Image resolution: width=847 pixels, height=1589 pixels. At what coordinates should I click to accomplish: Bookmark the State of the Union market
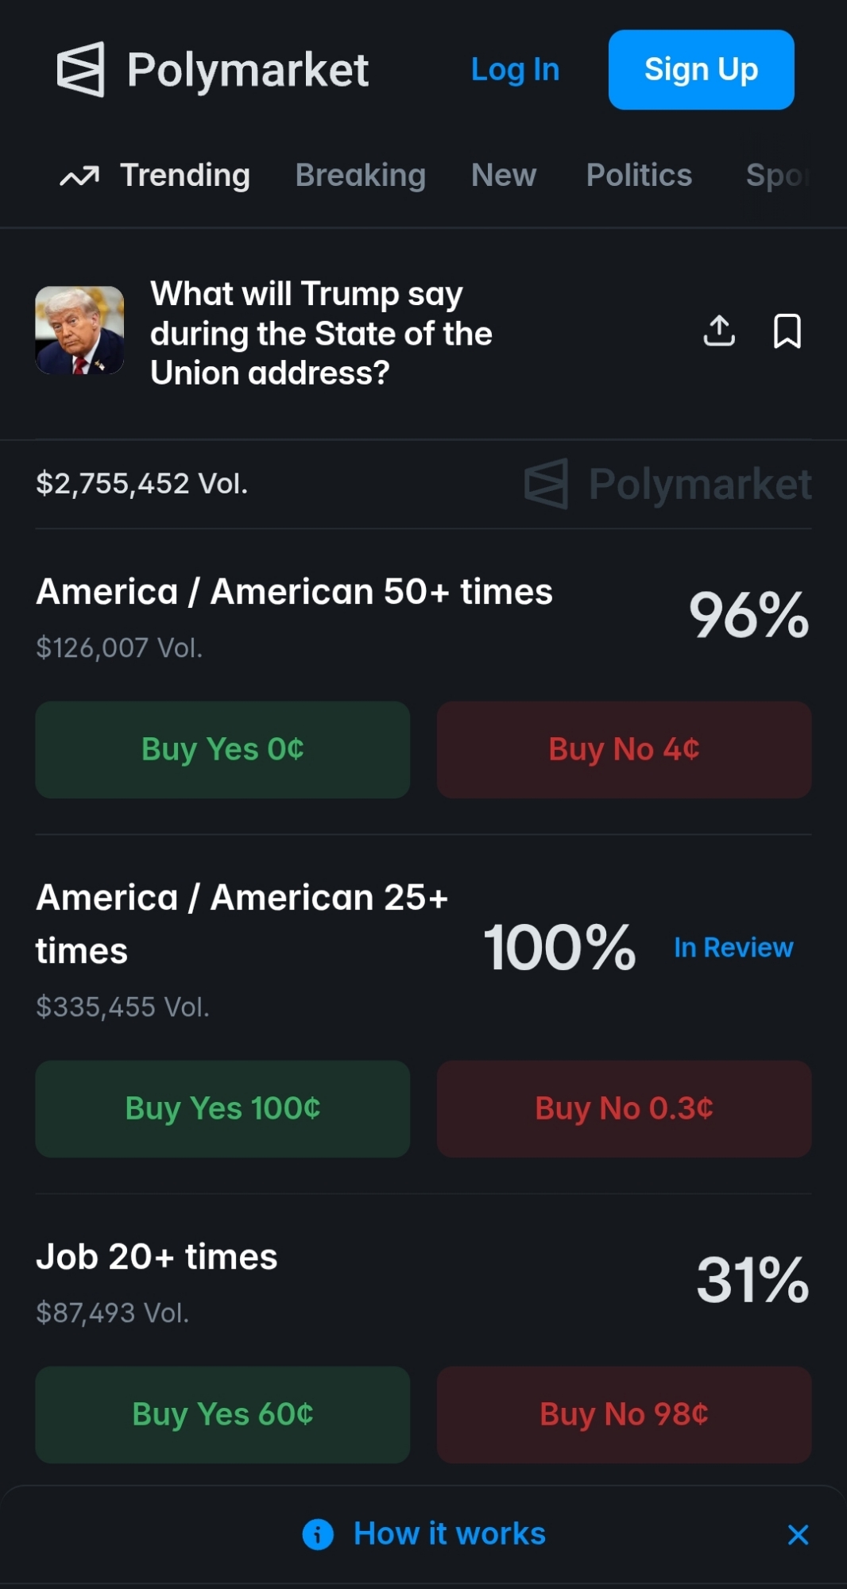coord(787,331)
